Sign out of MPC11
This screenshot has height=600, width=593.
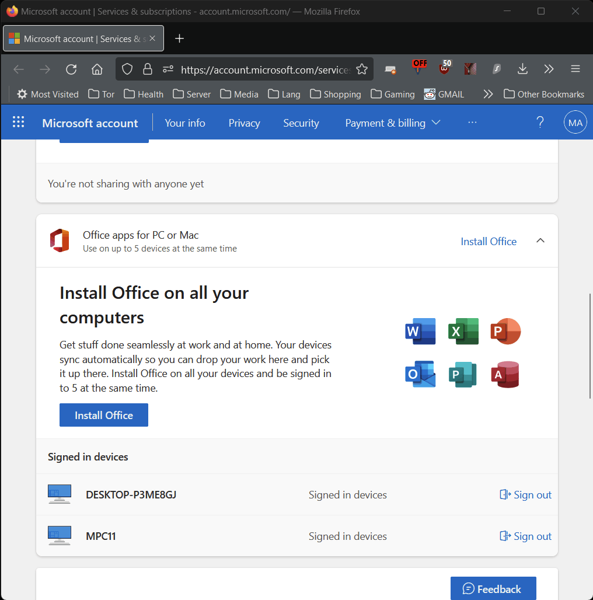526,536
